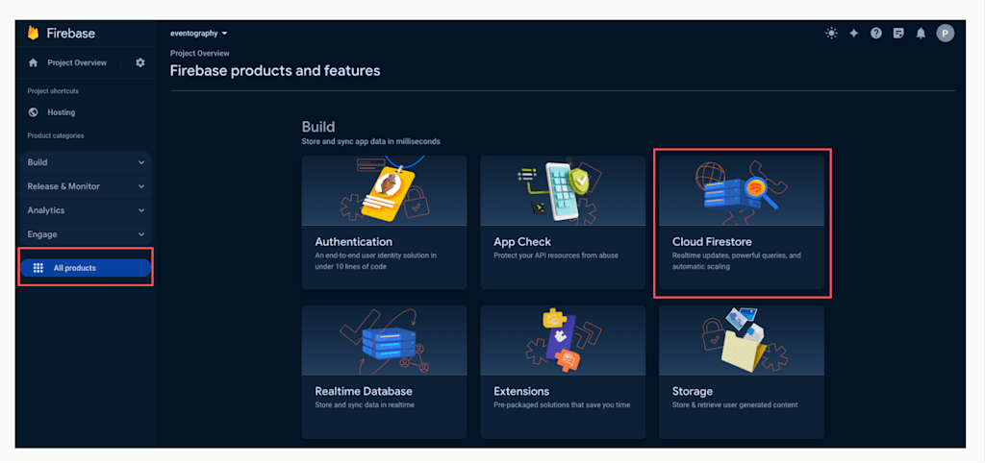Click the App Check title
The width and height of the screenshot is (985, 463).
pyautogui.click(x=522, y=241)
